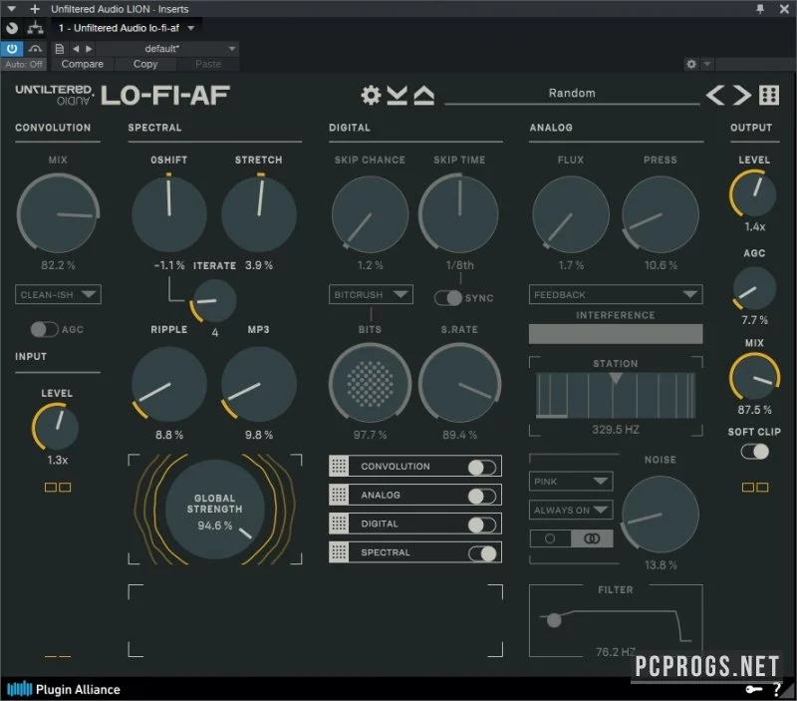Click the Convolution row grid handle icon

(x=339, y=466)
